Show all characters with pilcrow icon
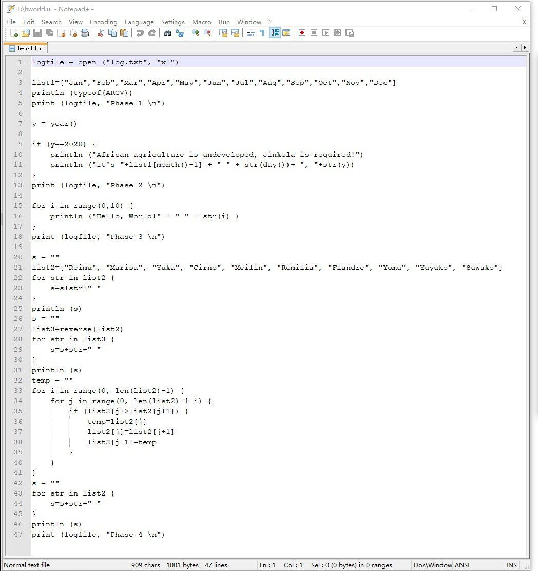This screenshot has height=571, width=538. coord(262,33)
